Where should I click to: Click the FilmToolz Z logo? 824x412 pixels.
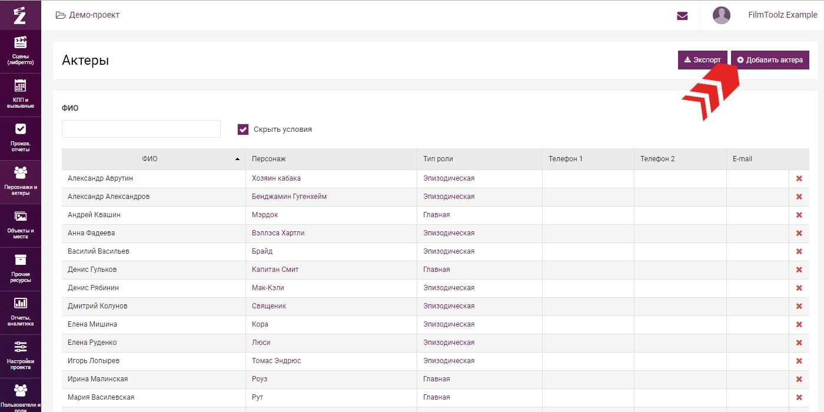pos(20,15)
